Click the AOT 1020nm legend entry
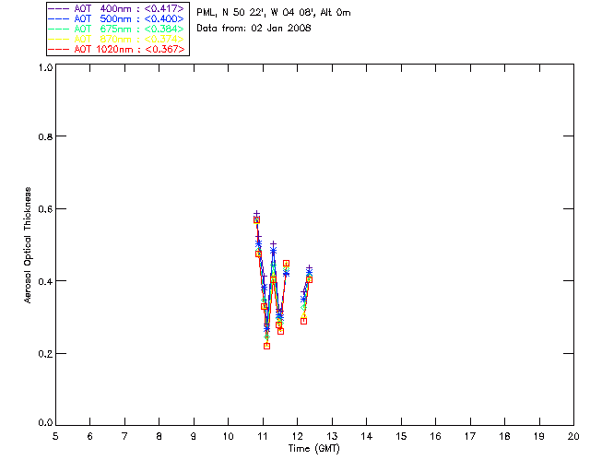Image resolution: width=590 pixels, height=472 pixels. click(x=116, y=49)
